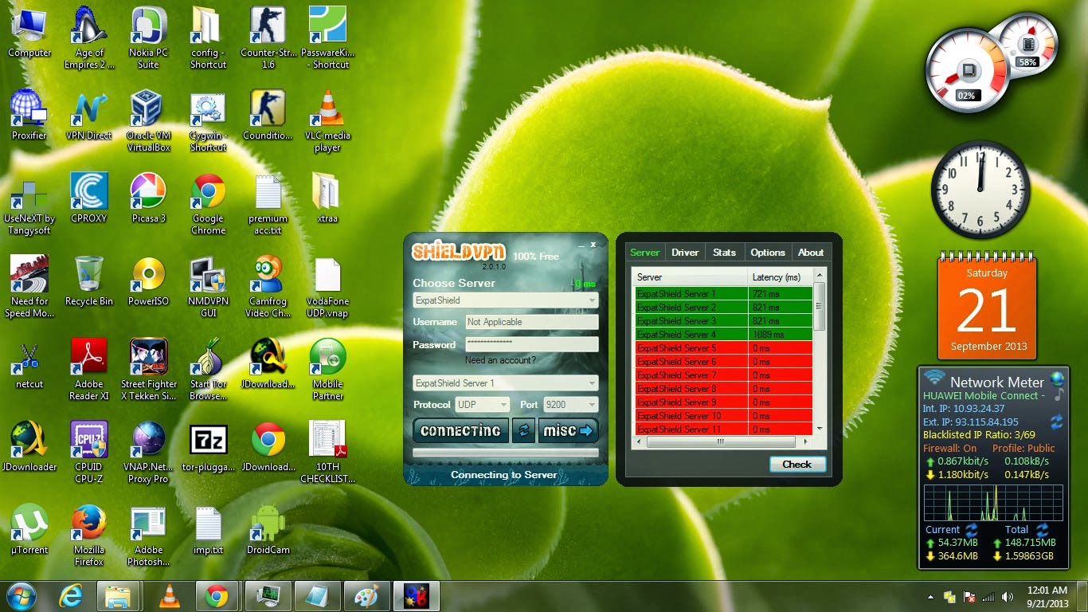
Task: Click the Server column header
Action: [691, 277]
